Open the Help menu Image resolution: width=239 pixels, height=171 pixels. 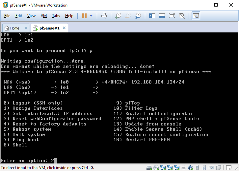click(x=69, y=16)
